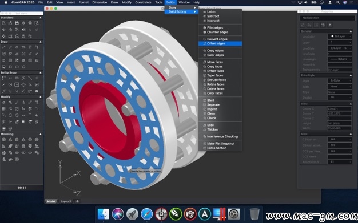
Task: Toggle the Intersection entity snap X icon
Action: coord(23,78)
